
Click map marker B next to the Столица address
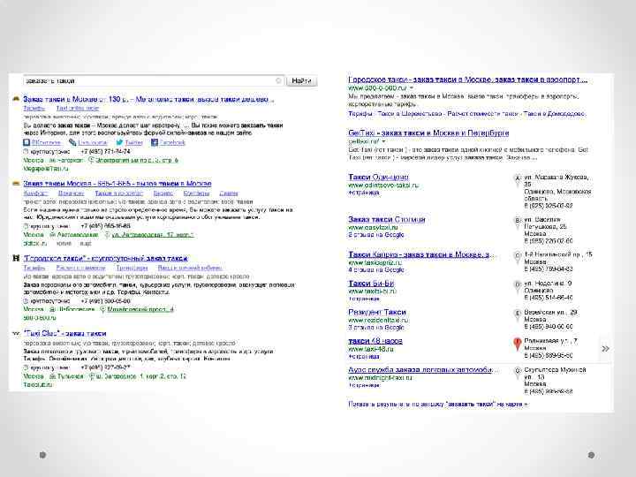point(517,223)
